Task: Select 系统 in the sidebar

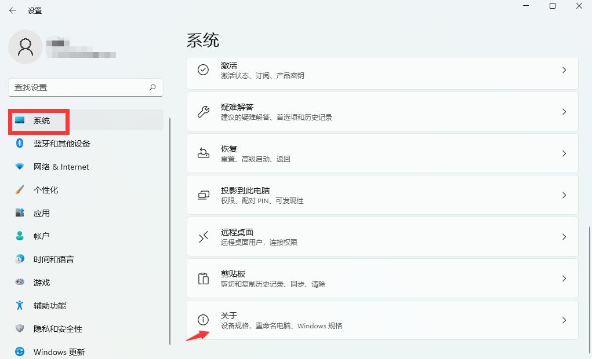Action: point(86,120)
